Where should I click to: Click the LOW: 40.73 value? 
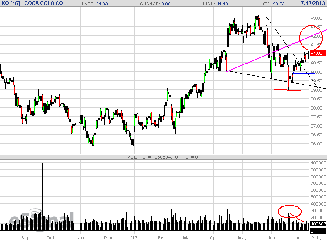[x=273, y=4]
